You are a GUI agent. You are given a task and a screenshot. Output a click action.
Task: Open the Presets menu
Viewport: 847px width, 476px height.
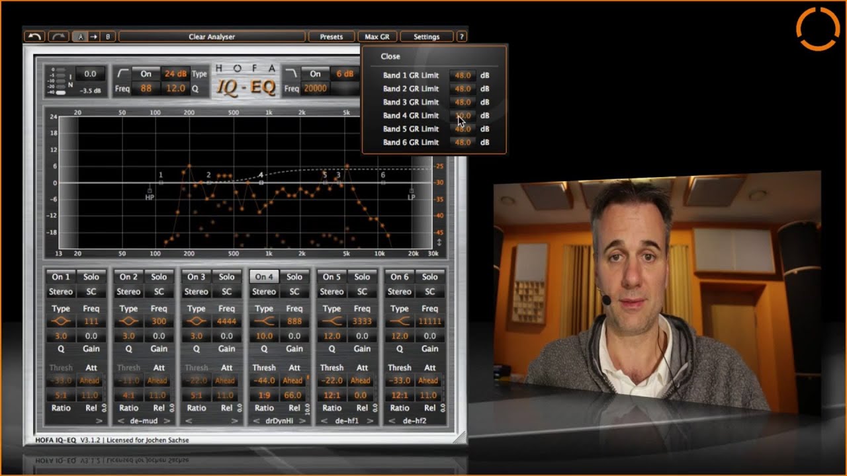click(332, 37)
